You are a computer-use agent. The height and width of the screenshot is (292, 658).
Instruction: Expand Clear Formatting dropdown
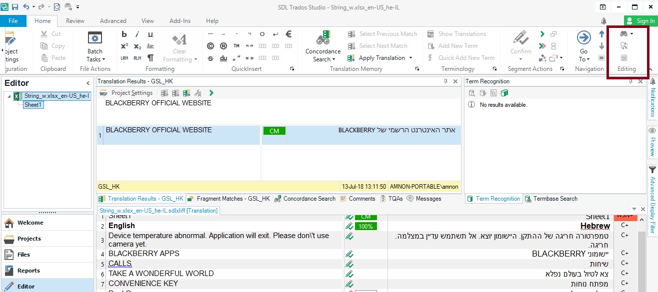coord(195,59)
